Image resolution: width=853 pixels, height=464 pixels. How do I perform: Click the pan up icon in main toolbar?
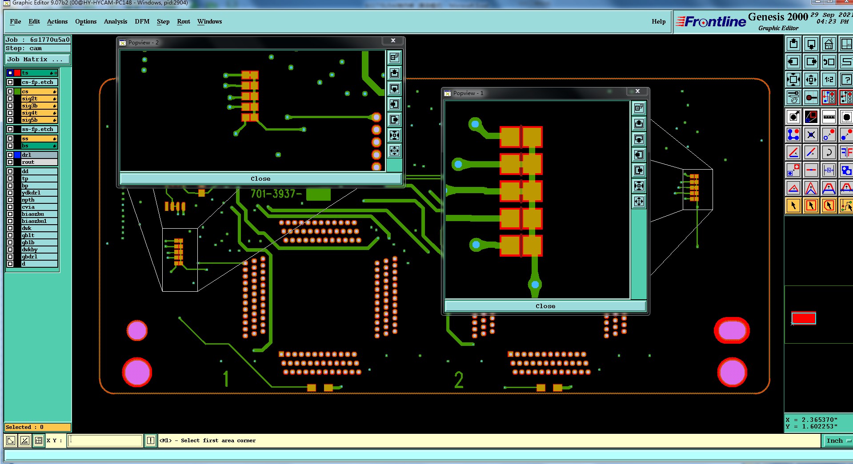click(x=793, y=44)
